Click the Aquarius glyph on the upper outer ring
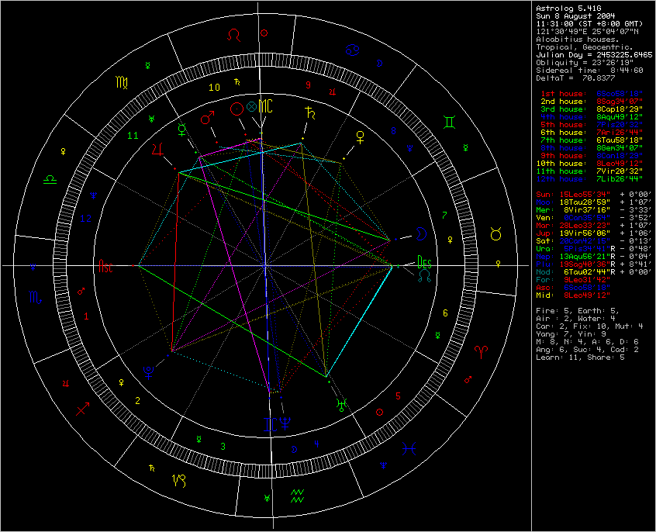This screenshot has height=532, width=656. [x=298, y=496]
